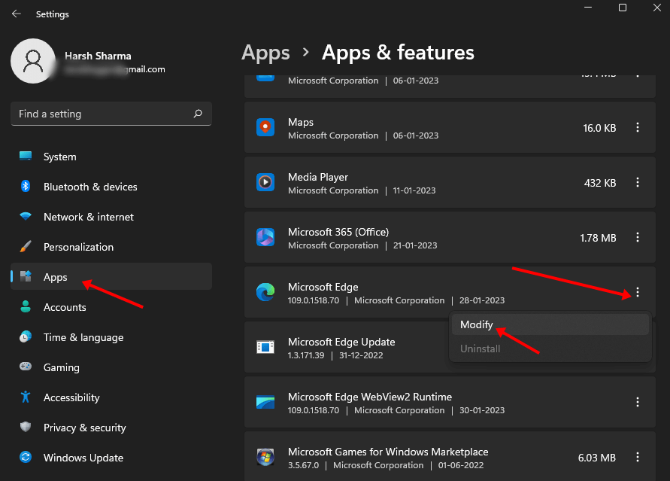The image size is (670, 481).
Task: Open Time & language settings
Action: point(83,337)
